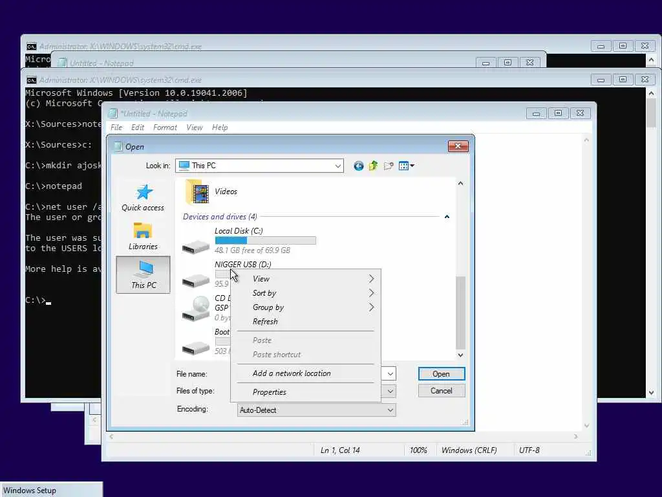Click the Windows Setup taskbar item
The width and height of the screenshot is (662, 497).
coord(51,490)
